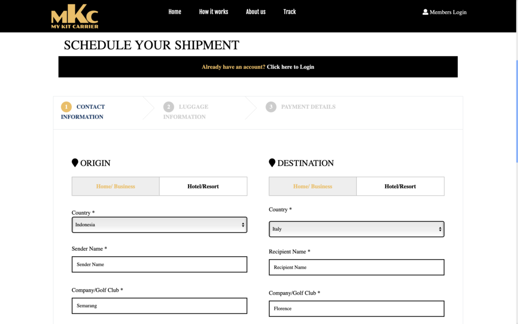Open the Origin Country dropdown showing Indonesia
Screen dimensions: 518x324
(159, 225)
